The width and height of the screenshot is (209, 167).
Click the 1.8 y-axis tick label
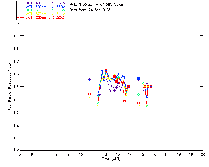tap(16, 48)
